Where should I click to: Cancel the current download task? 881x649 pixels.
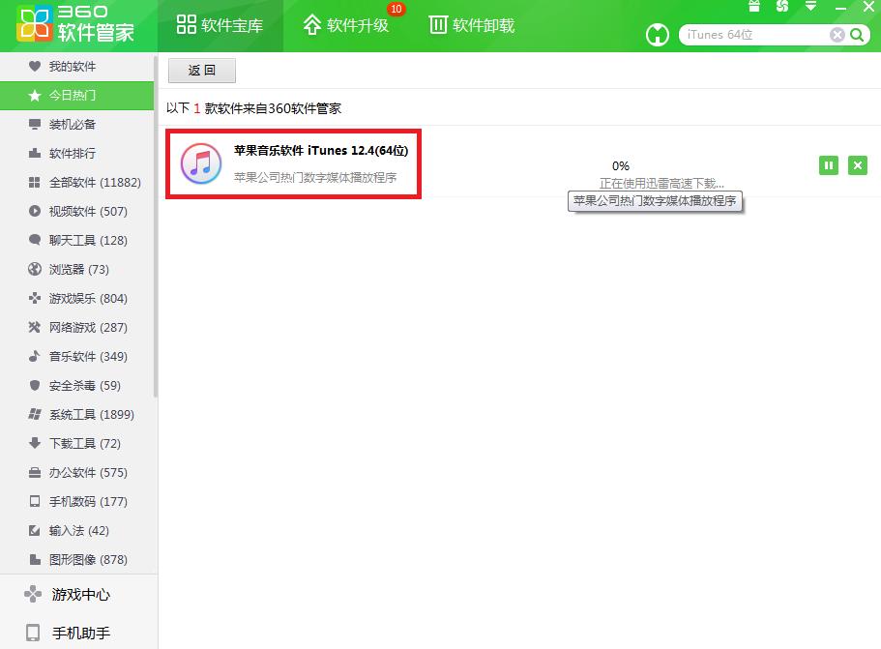(x=858, y=165)
